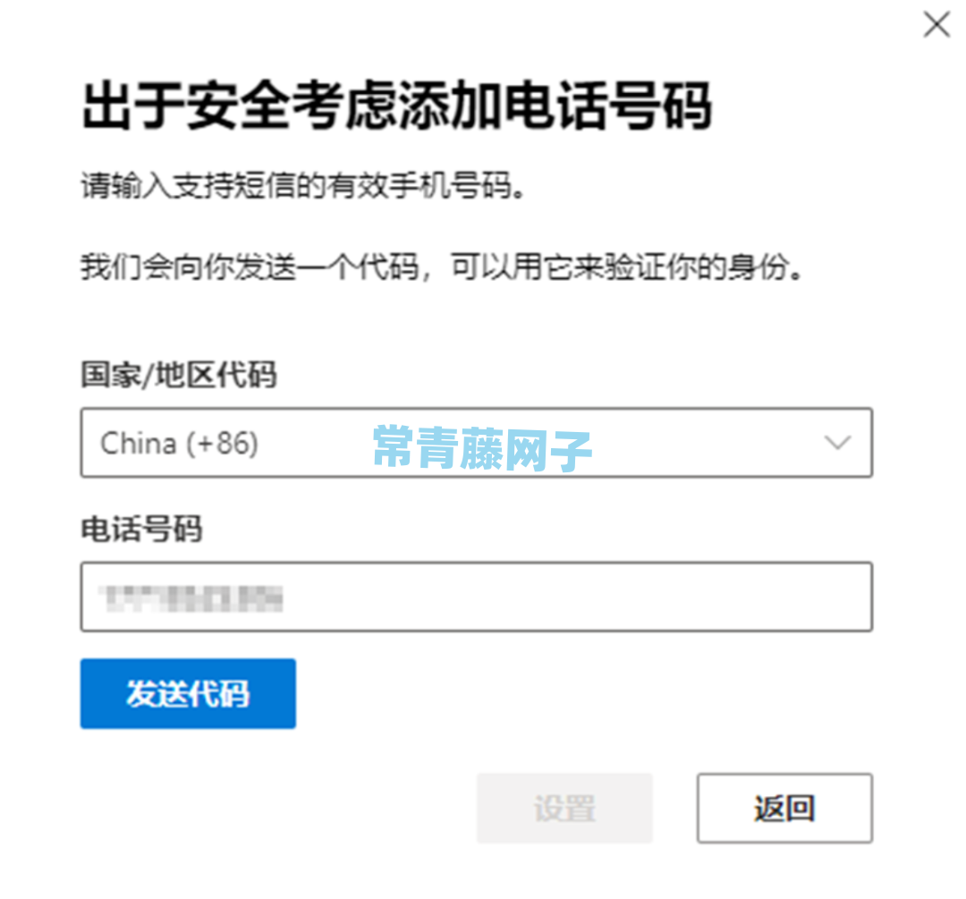This screenshot has width=966, height=899.
Task: Select the blurred phone number text
Action: tap(191, 598)
